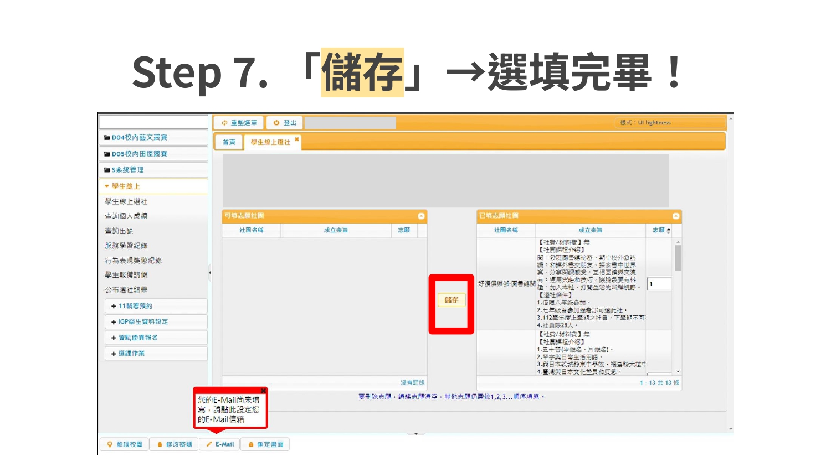
Task: Close the 學生線上選社 tab
Action: [297, 139]
